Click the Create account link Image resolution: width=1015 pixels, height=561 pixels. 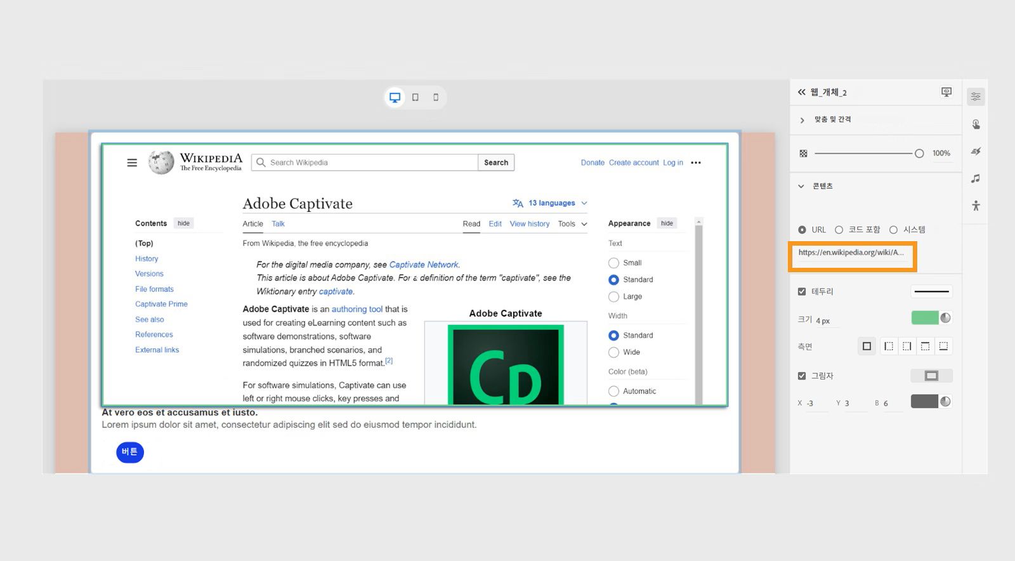click(634, 162)
